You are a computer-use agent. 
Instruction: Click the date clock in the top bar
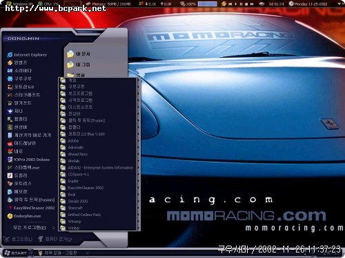308,4
